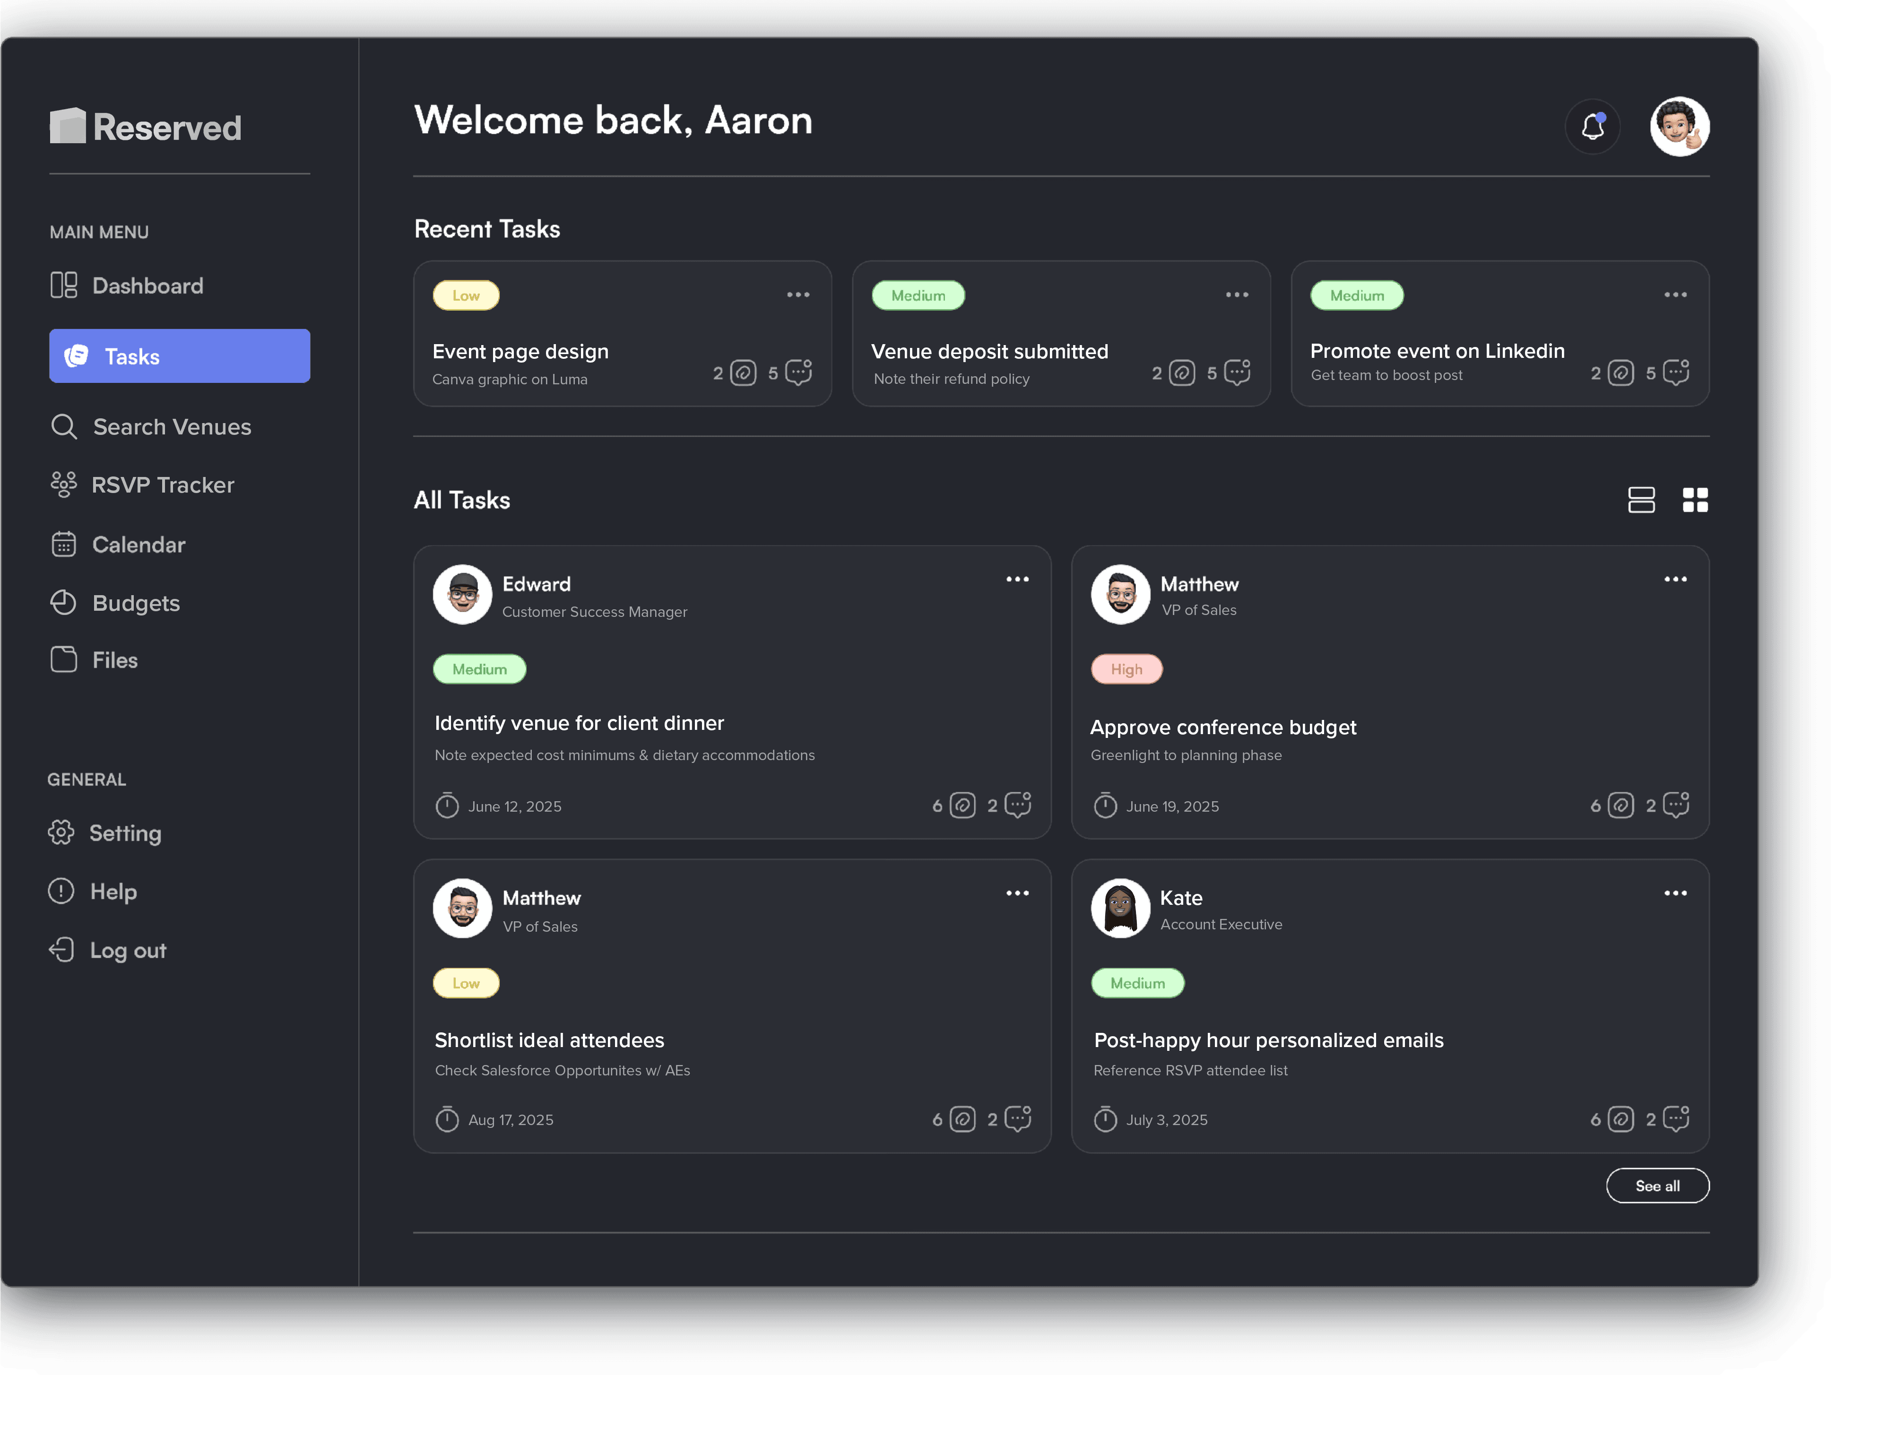The height and width of the screenshot is (1455, 1889).
Task: Open options menu on Approve conference budget task
Action: (1674, 580)
